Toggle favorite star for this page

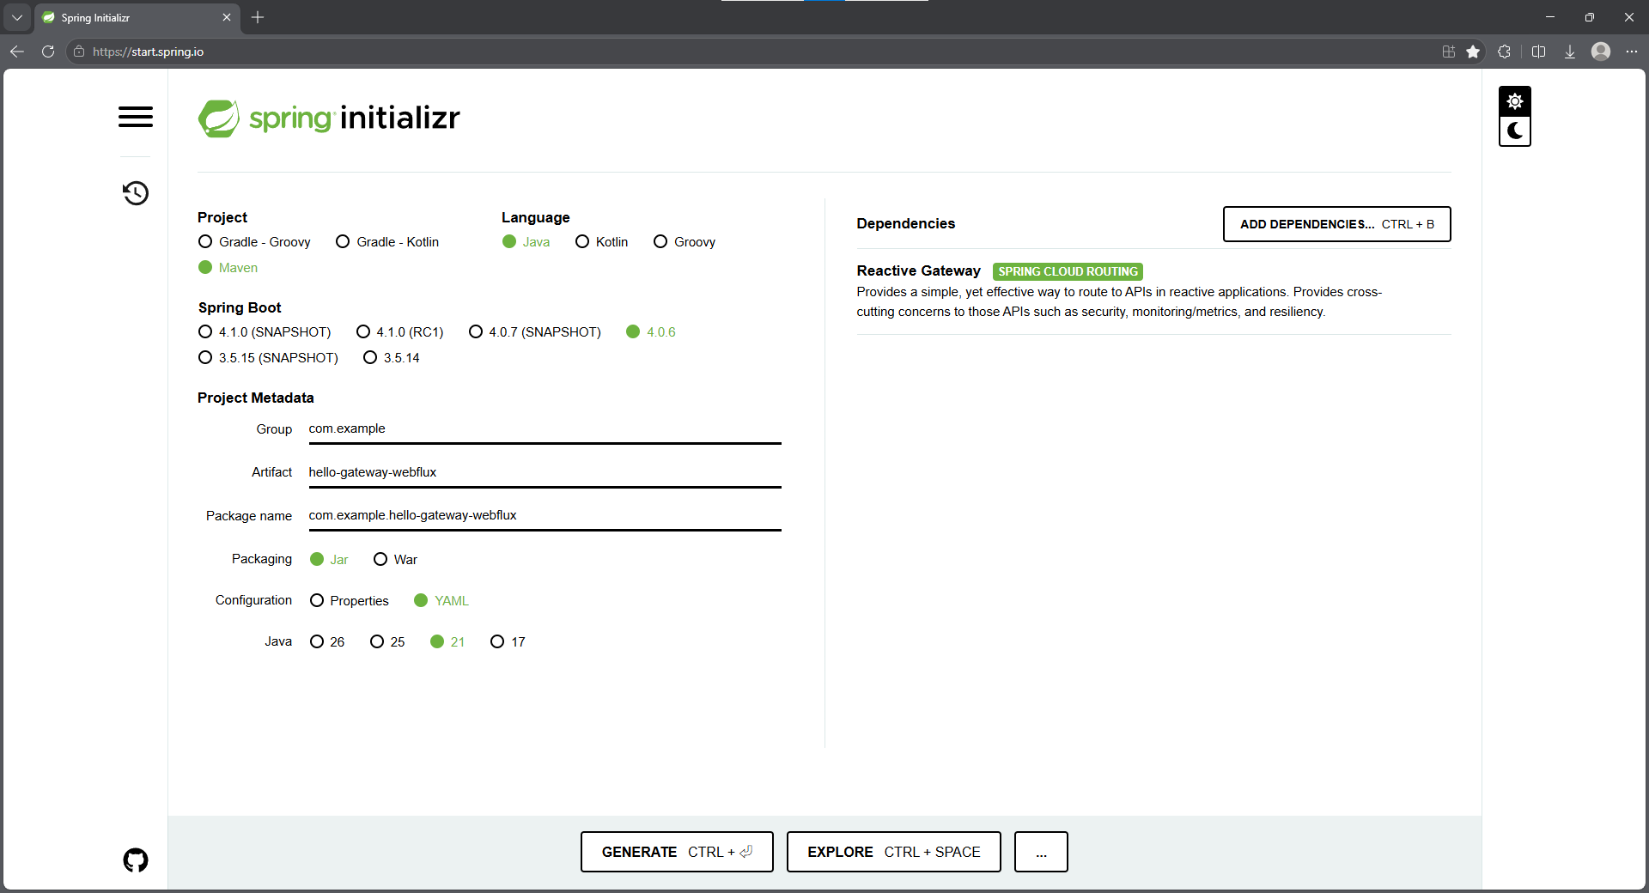tap(1473, 52)
